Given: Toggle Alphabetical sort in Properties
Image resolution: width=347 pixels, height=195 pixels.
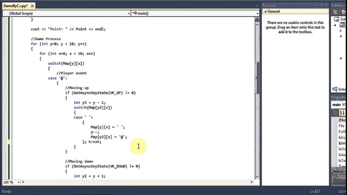Looking at the screenshot, I should 342,113.
